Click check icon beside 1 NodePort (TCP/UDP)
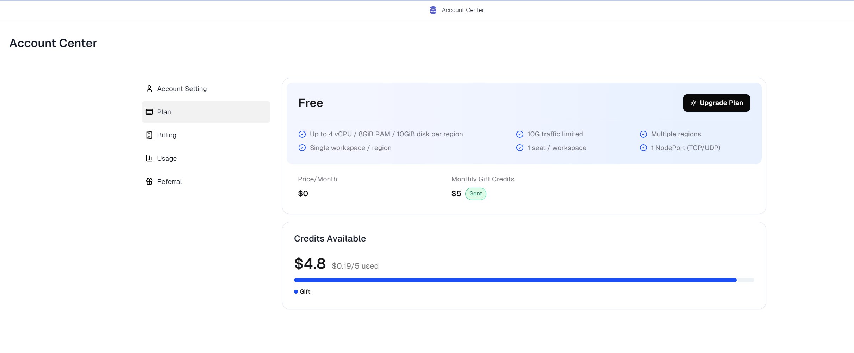Viewport: 854px width, 353px height. (x=643, y=148)
